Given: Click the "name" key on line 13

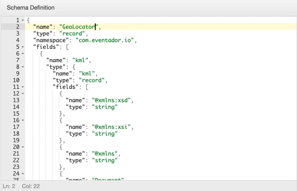Looking at the screenshot, I should (76, 100).
